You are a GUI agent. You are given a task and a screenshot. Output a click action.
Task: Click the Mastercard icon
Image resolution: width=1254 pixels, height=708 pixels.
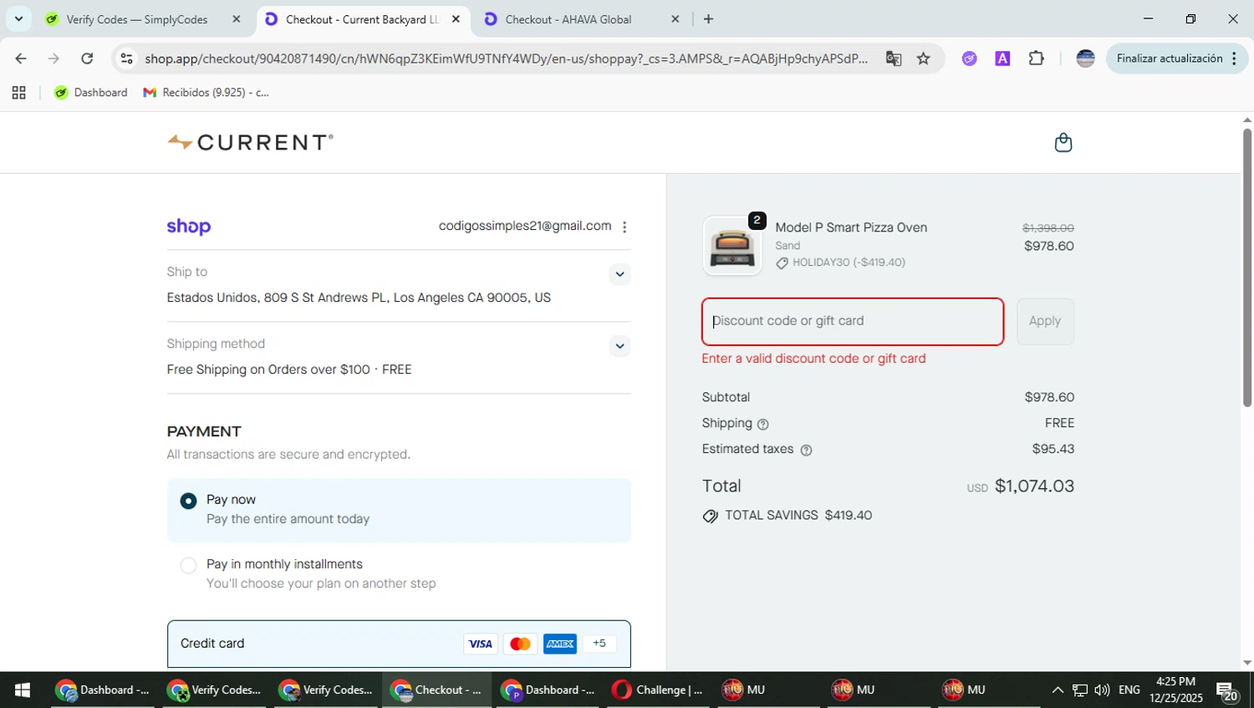[x=520, y=644]
